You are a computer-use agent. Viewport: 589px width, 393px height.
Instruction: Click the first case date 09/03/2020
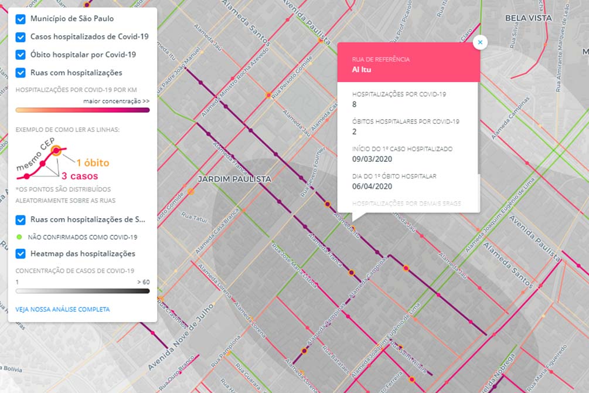(372, 159)
